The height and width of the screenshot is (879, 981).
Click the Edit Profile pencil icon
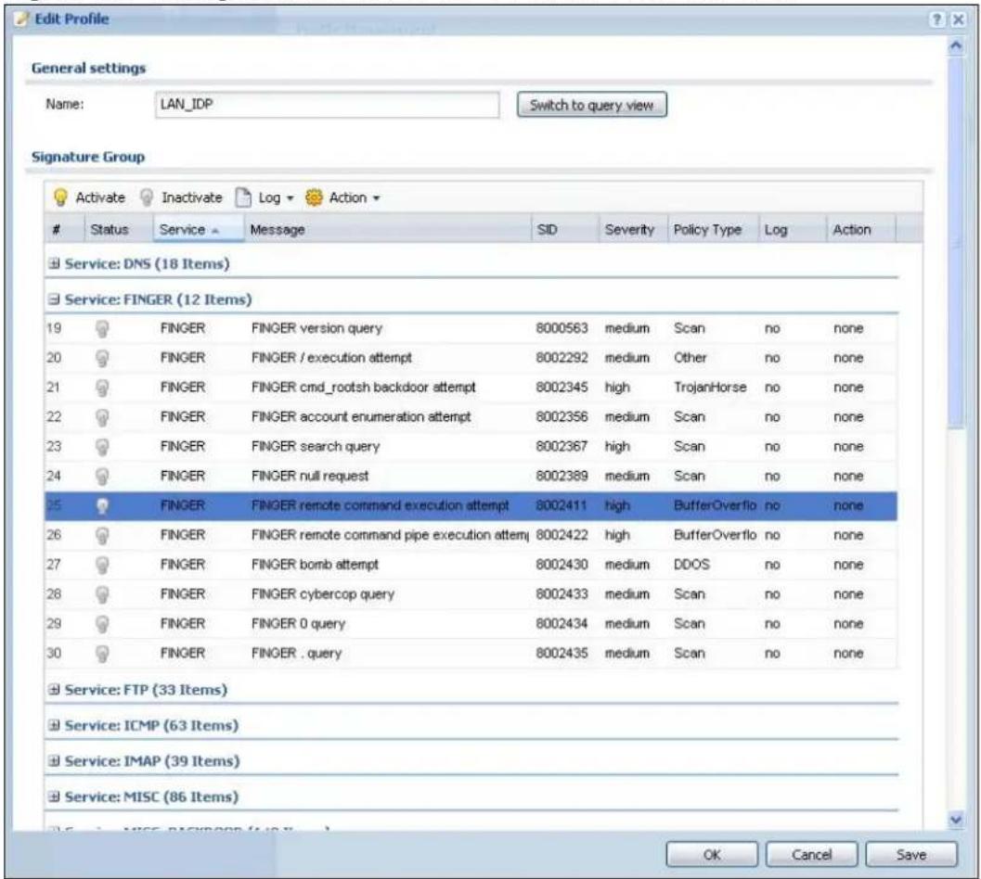pyautogui.click(x=22, y=19)
